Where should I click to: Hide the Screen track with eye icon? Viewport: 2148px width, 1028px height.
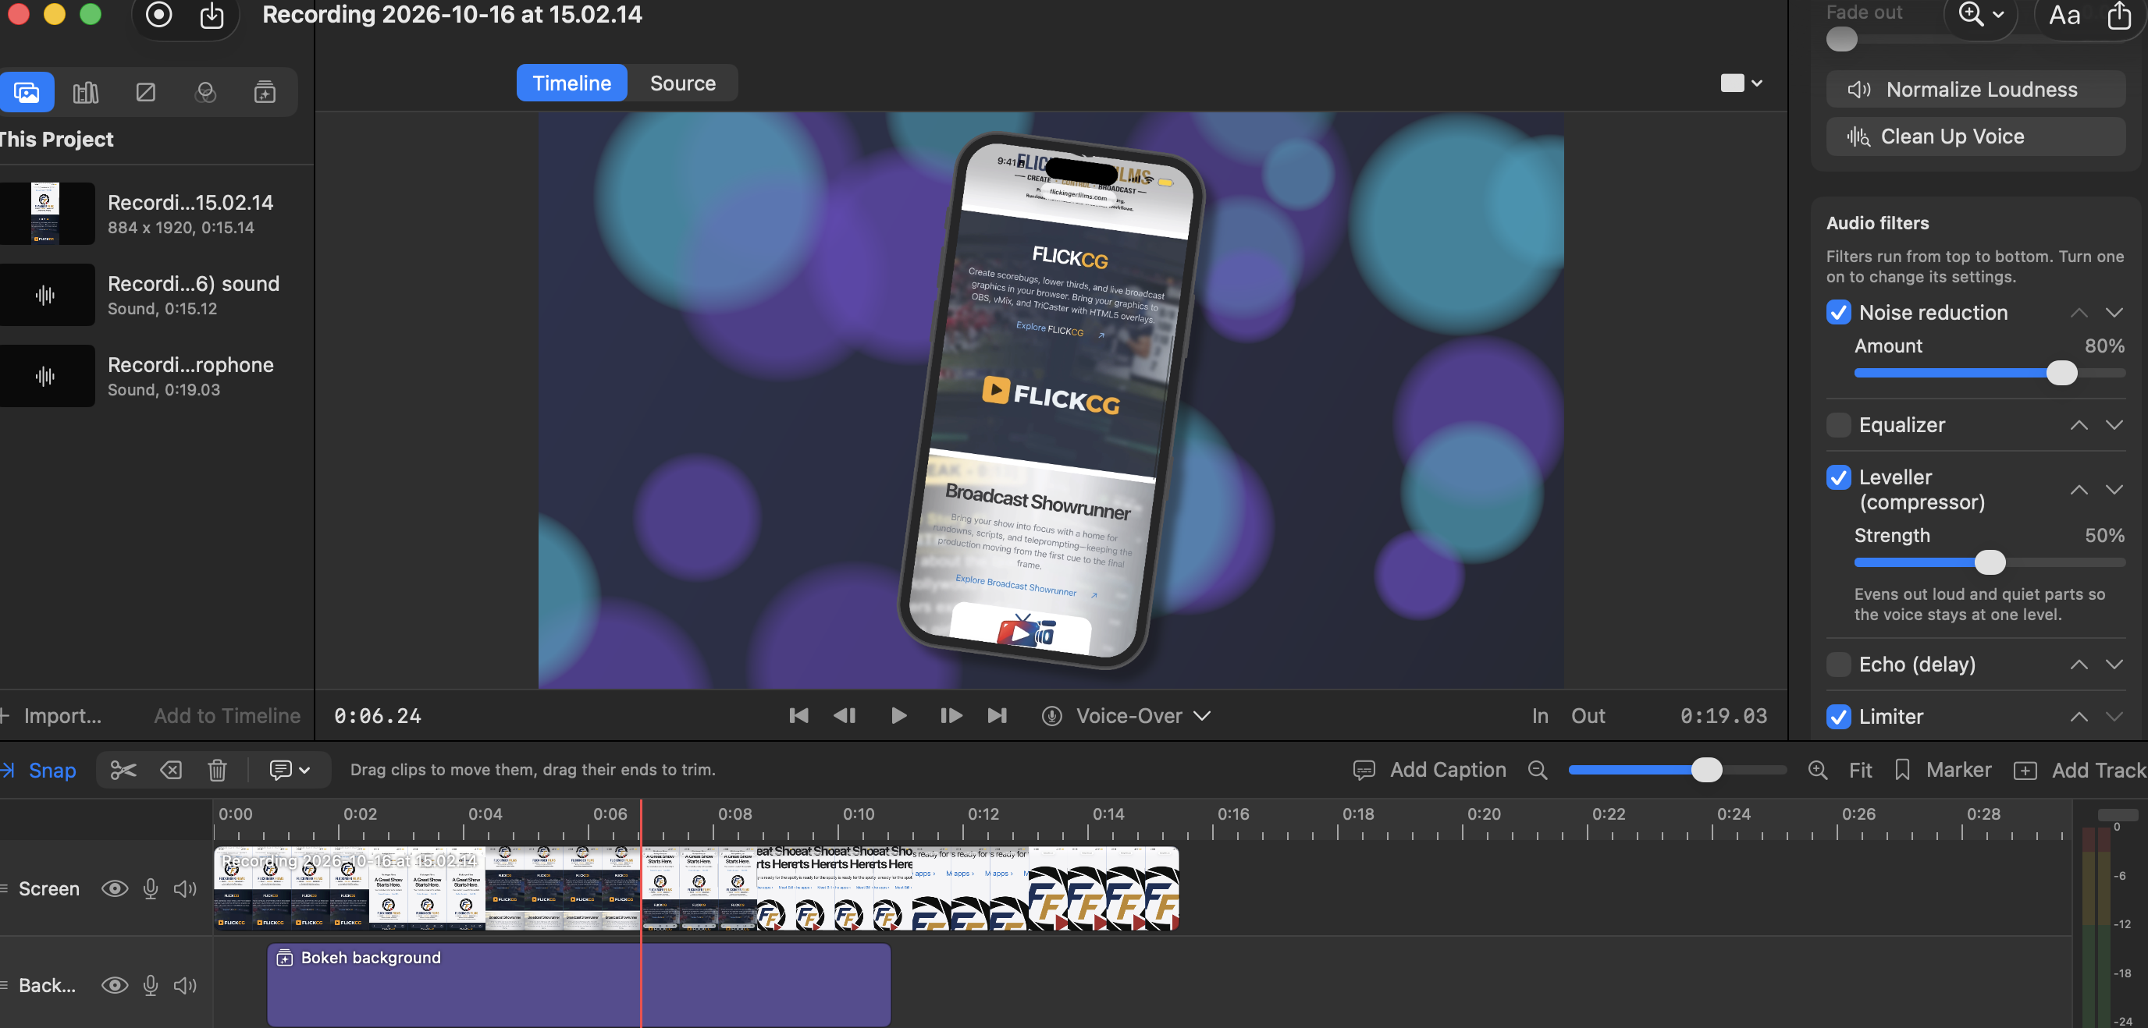click(x=114, y=889)
